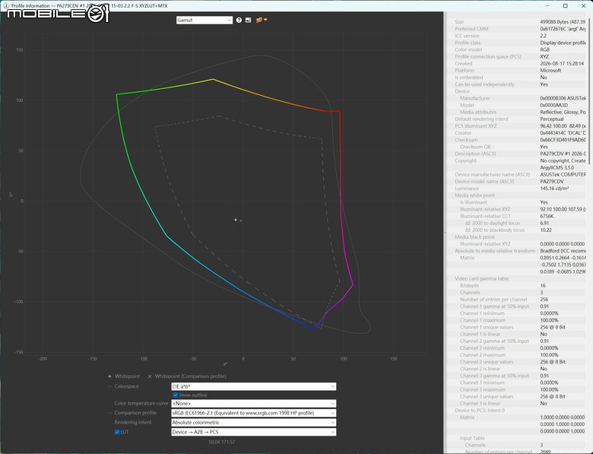Click the Description (ASCII) info row
The width and height of the screenshot is (593, 454).
tap(517, 154)
